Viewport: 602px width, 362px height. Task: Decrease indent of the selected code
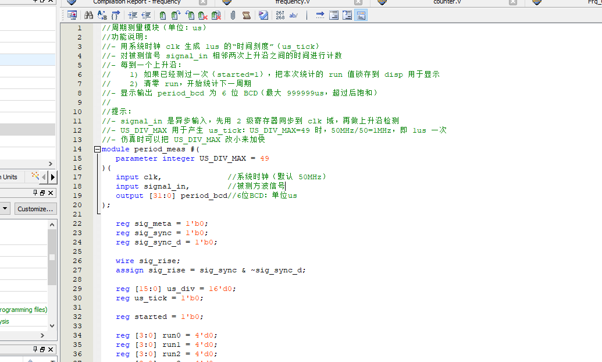(x=146, y=15)
